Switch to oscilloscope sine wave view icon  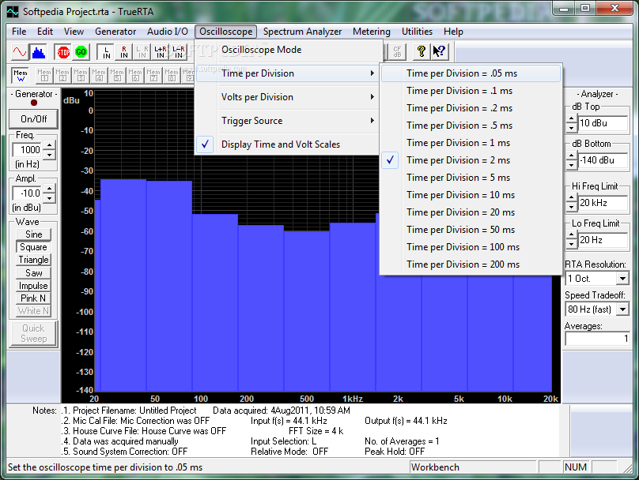tap(20, 52)
